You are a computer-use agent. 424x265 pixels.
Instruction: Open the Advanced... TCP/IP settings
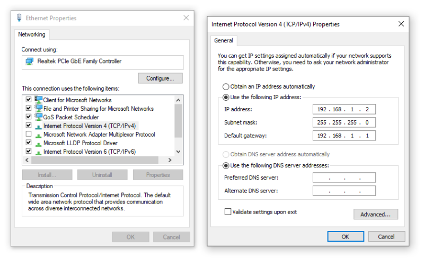point(376,215)
